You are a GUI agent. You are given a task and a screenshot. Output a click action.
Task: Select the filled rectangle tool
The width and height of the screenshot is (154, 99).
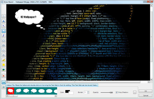click(4, 45)
